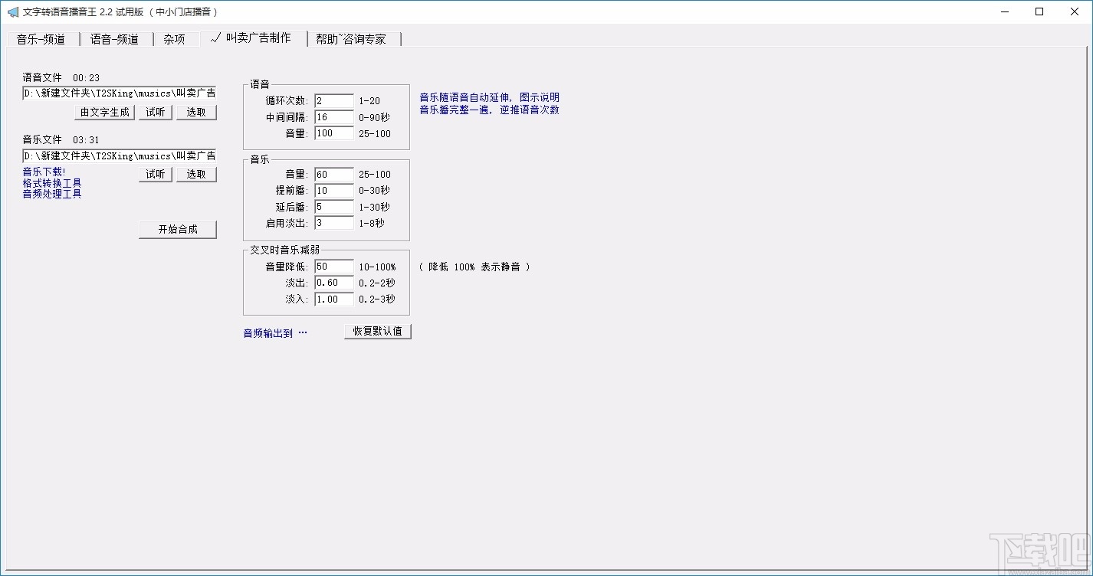Preview the music file using 试听

pos(155,174)
